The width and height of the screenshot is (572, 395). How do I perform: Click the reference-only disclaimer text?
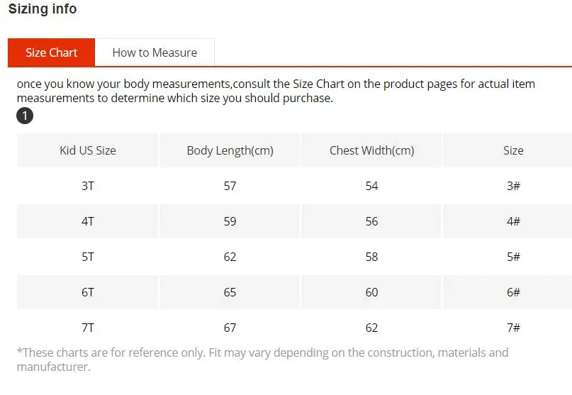pyautogui.click(x=262, y=360)
